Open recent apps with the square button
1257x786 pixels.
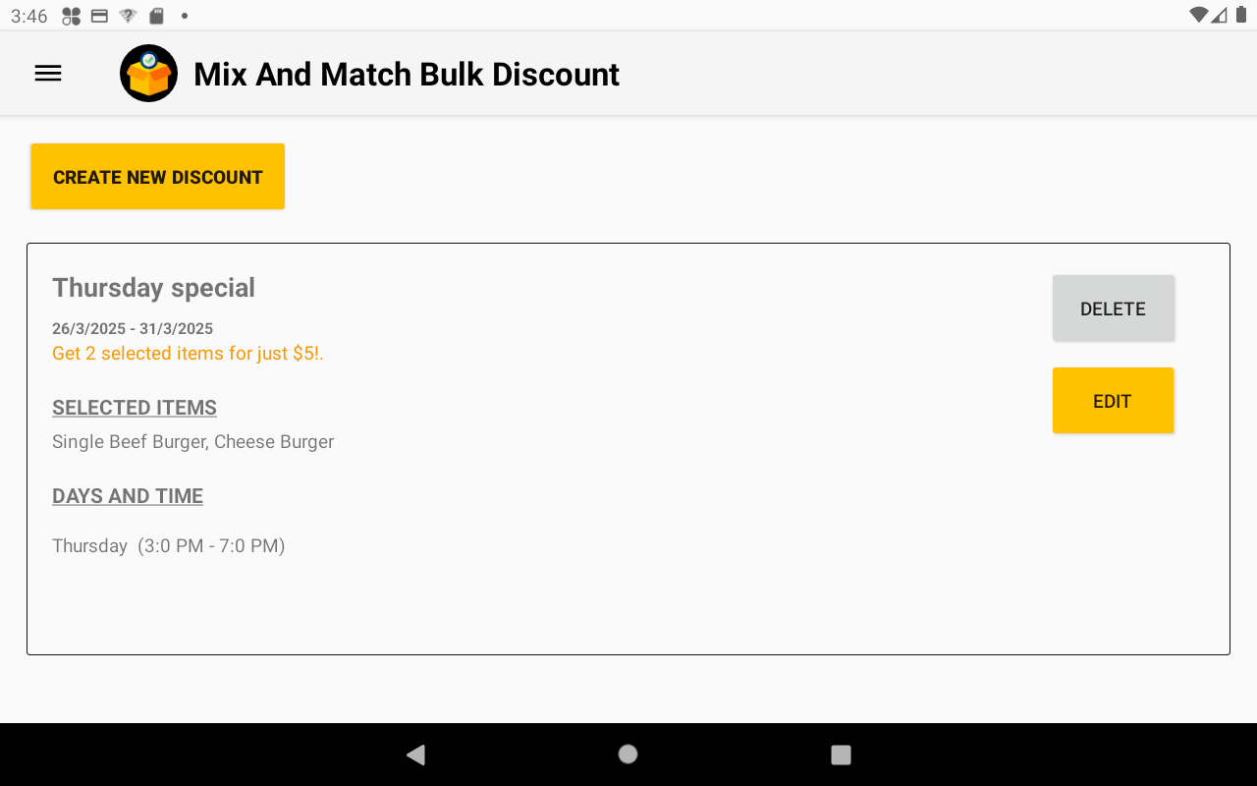tap(841, 754)
